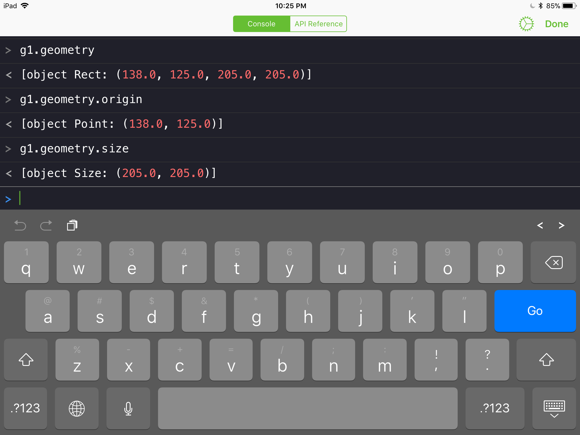Image resolution: width=580 pixels, height=435 pixels.
Task: Switch to the API Reference tab
Action: click(x=318, y=24)
